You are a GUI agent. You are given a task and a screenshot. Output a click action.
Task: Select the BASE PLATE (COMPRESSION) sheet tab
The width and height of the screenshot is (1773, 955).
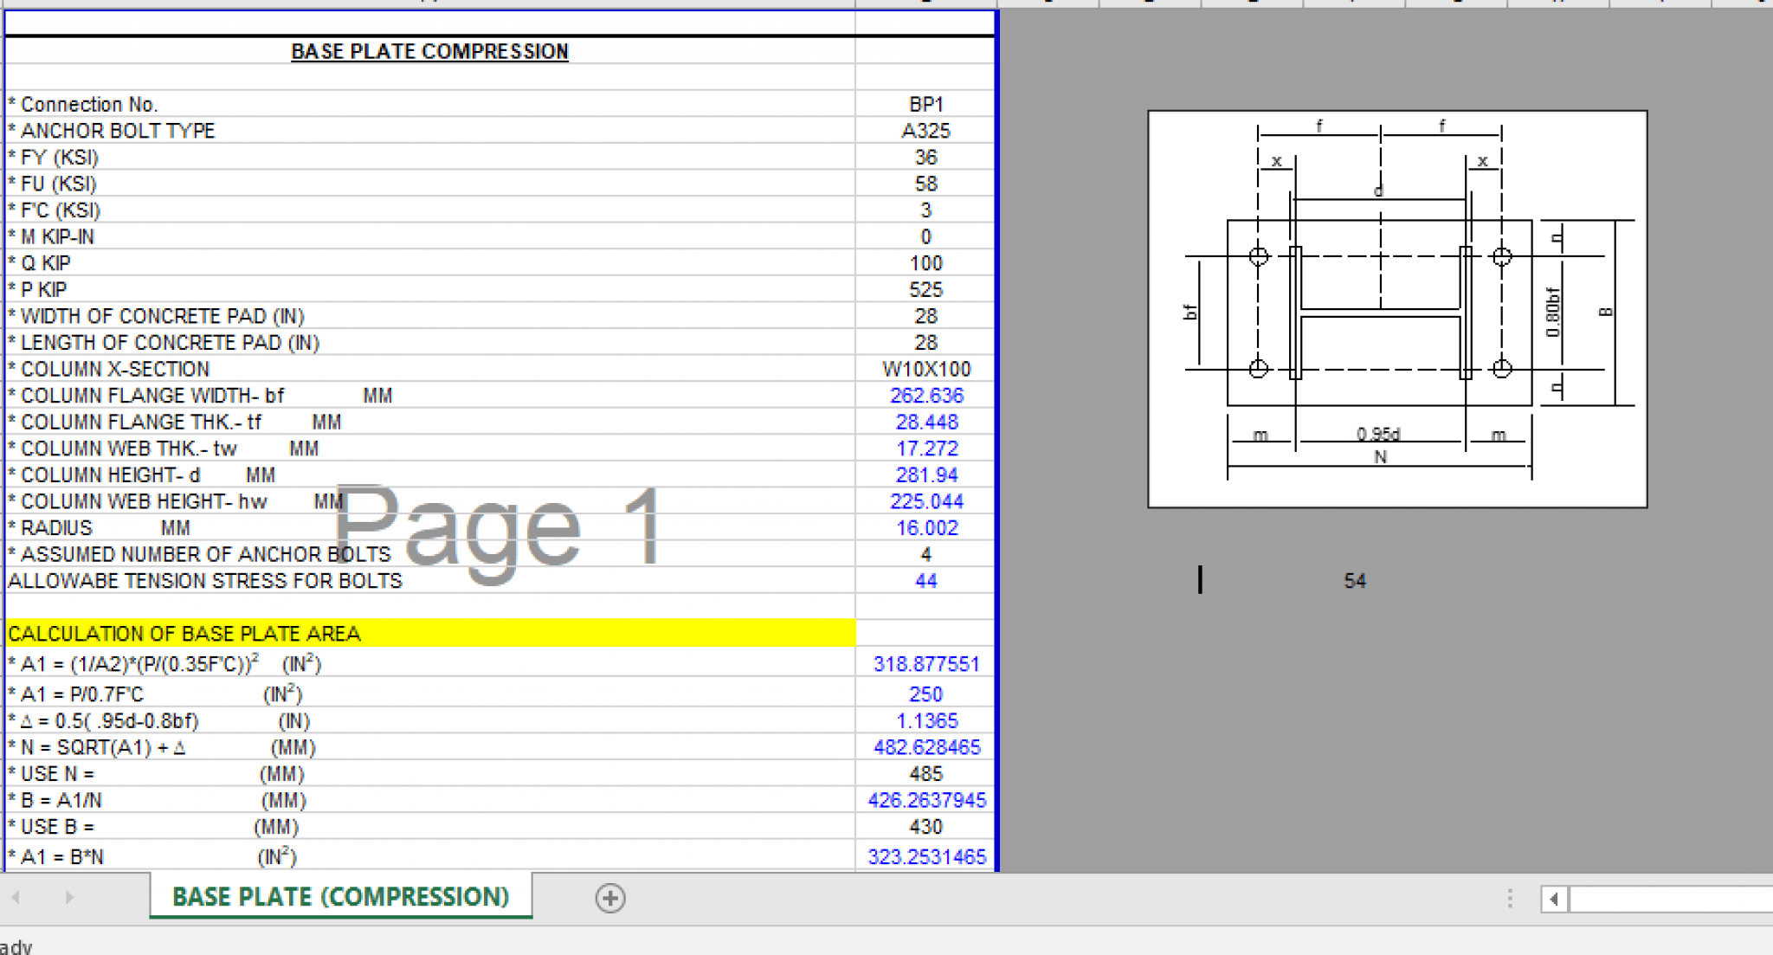(341, 896)
